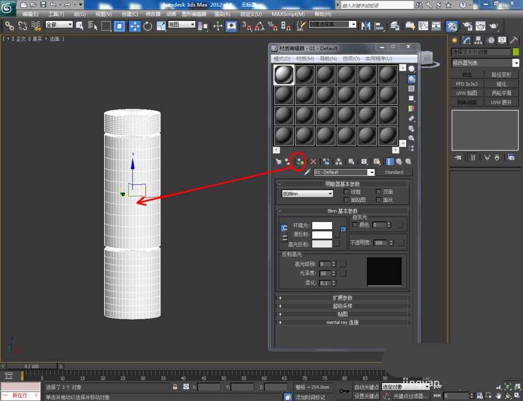Image resolution: width=523 pixels, height=401 pixels.
Task: Toggle the material sample Background checker icon
Action: click(x=412, y=89)
